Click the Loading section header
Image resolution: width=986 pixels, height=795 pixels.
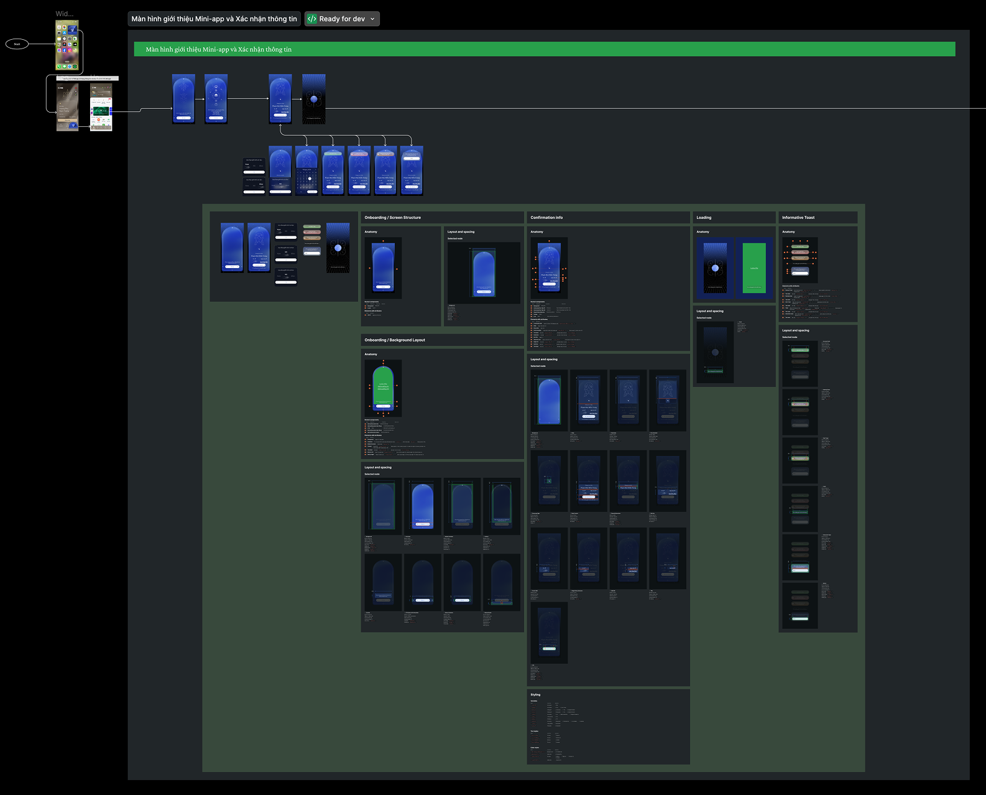[x=704, y=218]
